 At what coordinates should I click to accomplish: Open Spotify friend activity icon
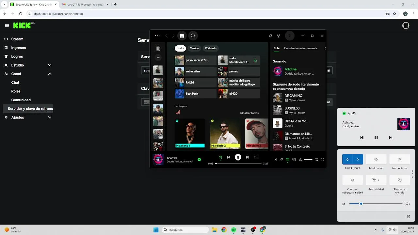click(x=279, y=36)
